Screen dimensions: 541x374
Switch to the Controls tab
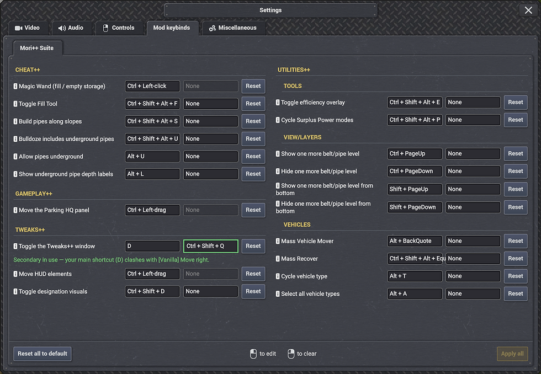(119, 28)
